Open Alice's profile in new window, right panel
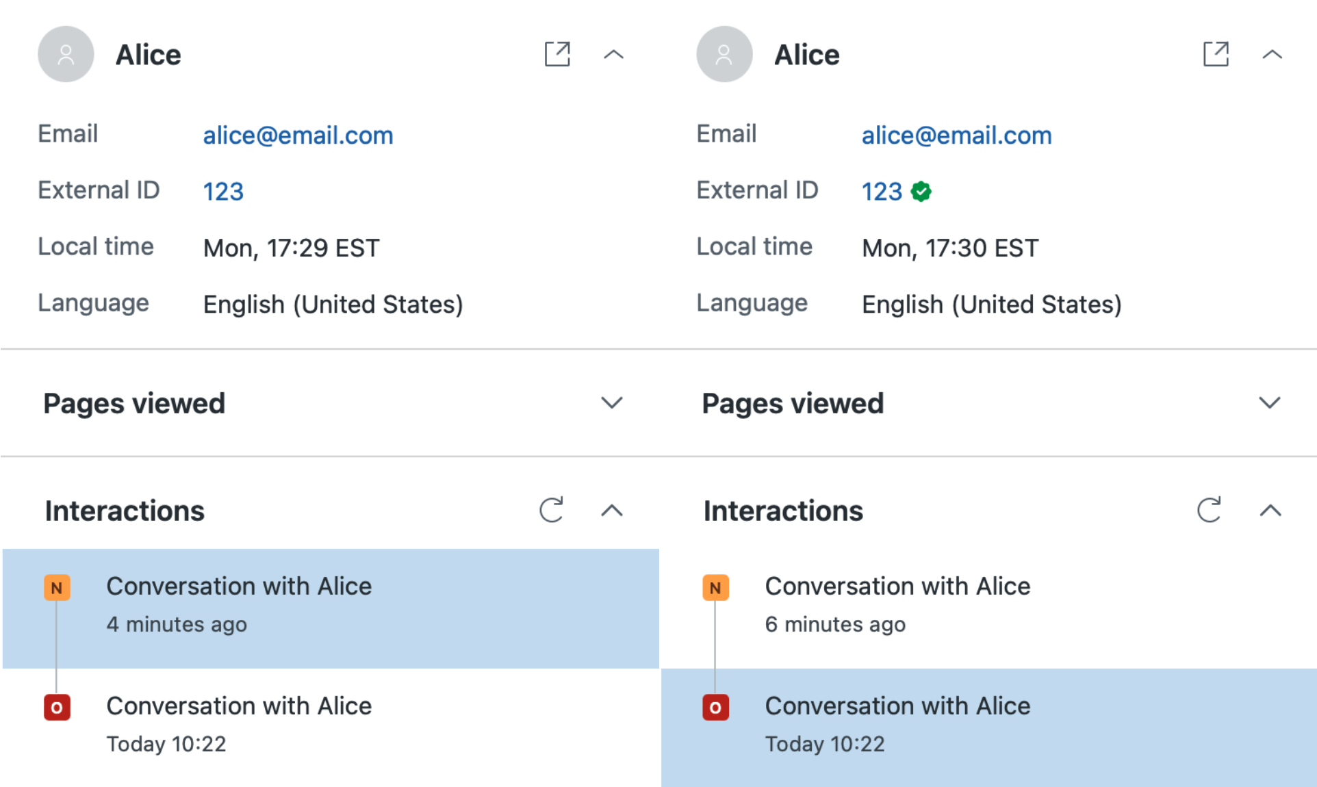This screenshot has height=787, width=1317. pyautogui.click(x=1216, y=54)
